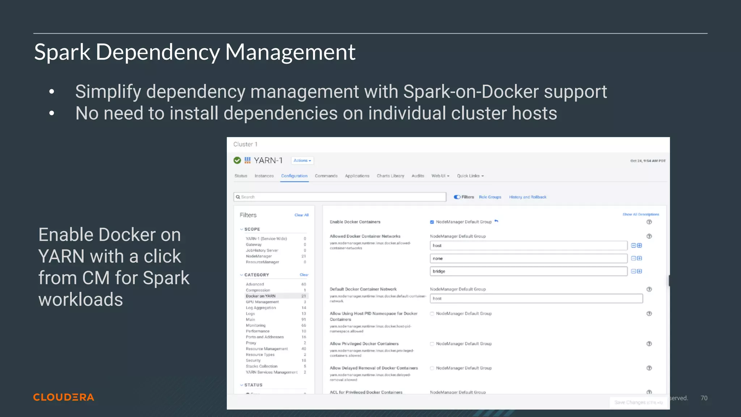This screenshot has height=417, width=741.
Task: Open help for Enable Docker Containers
Action: tap(649, 222)
